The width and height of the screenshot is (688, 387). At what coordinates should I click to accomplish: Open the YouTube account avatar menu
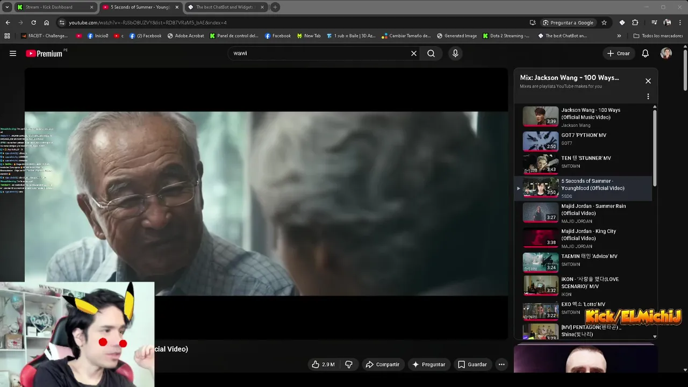(666, 53)
